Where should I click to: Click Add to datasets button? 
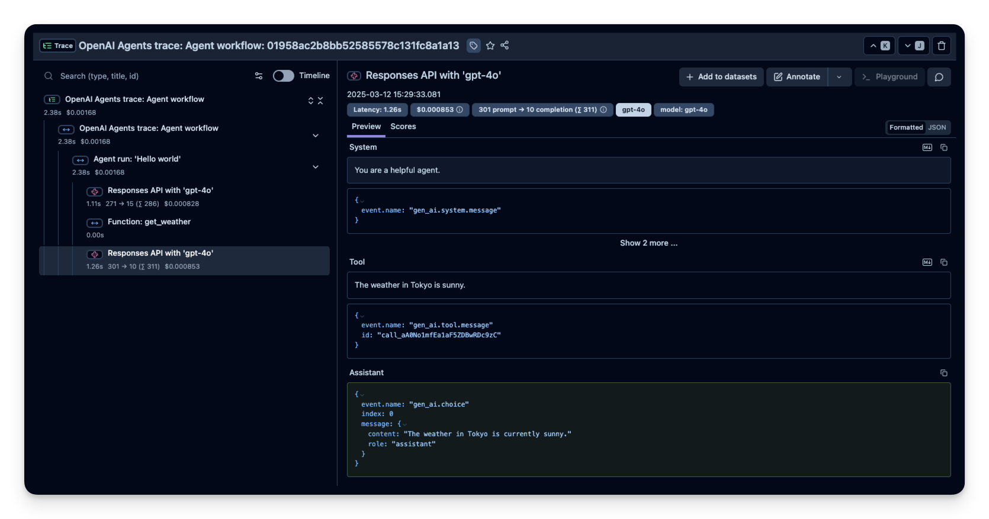coord(721,77)
